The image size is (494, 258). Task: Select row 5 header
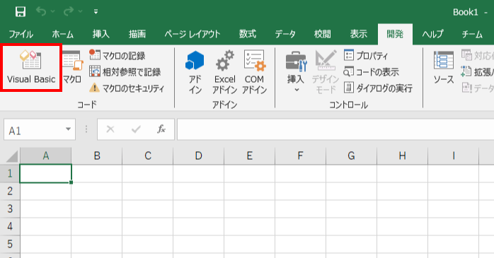[10, 244]
